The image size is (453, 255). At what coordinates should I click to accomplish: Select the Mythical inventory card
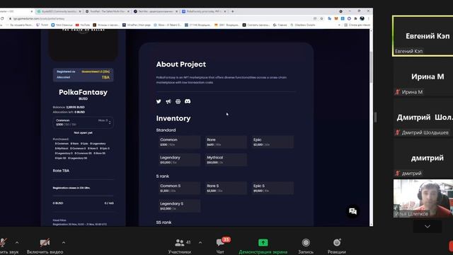tap(226, 160)
